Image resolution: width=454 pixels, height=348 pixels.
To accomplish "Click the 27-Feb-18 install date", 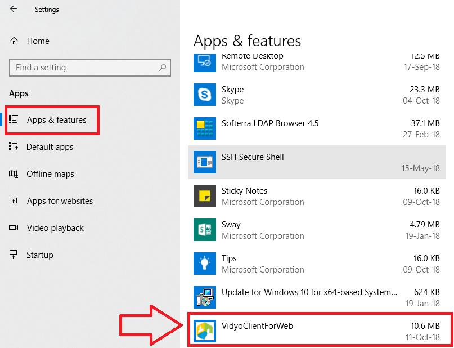I will (x=421, y=134).
